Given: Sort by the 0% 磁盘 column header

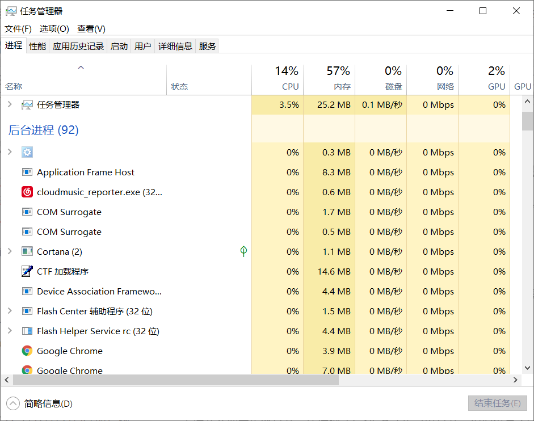Looking at the screenshot, I should coord(381,79).
